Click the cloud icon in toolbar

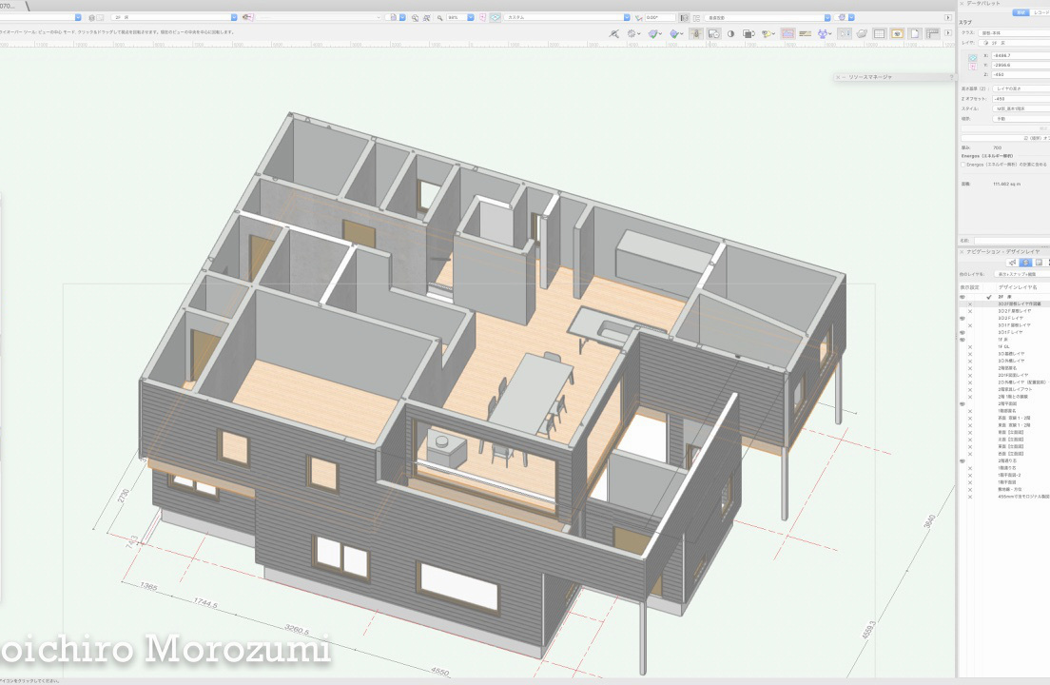(x=861, y=33)
